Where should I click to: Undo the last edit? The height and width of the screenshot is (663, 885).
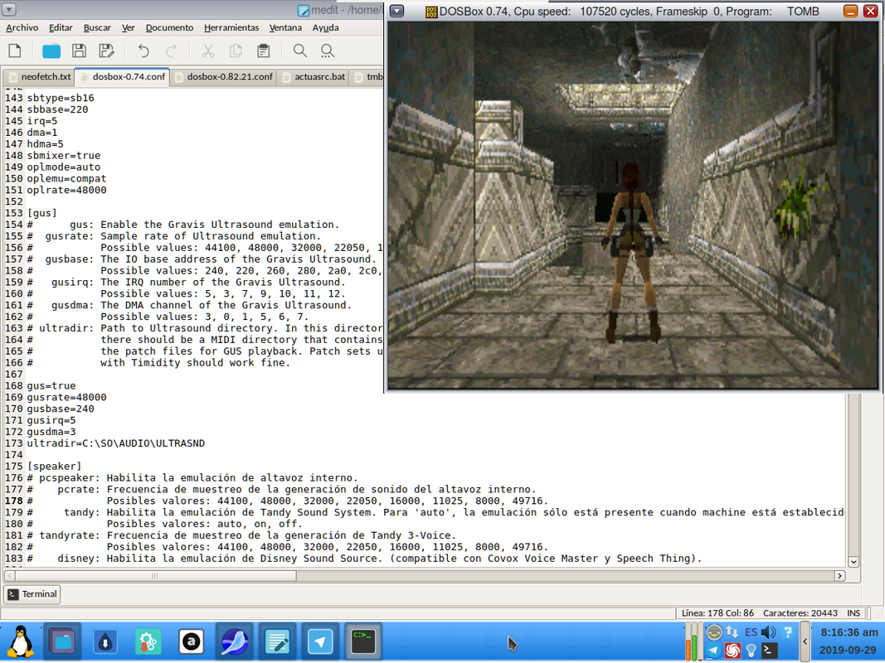coord(143,51)
